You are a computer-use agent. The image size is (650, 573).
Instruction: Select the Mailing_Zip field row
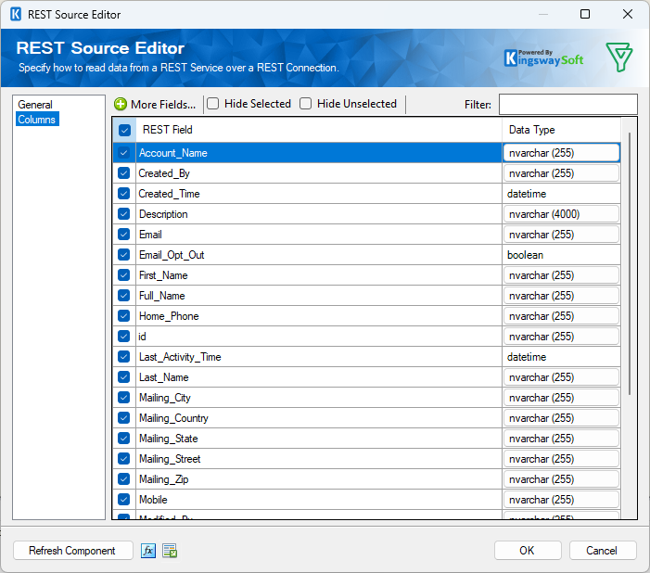coord(318,478)
